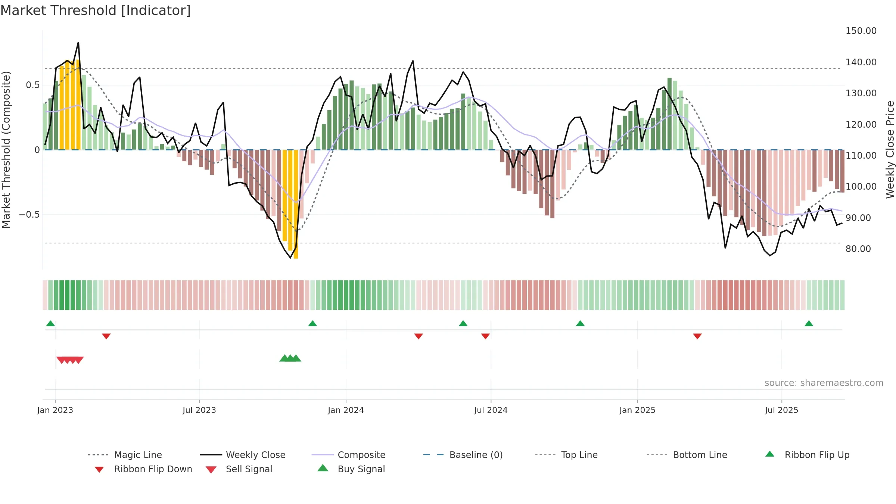The width and height of the screenshot is (896, 504).
Task: Click the Jul 2025 date label
Action: point(782,410)
